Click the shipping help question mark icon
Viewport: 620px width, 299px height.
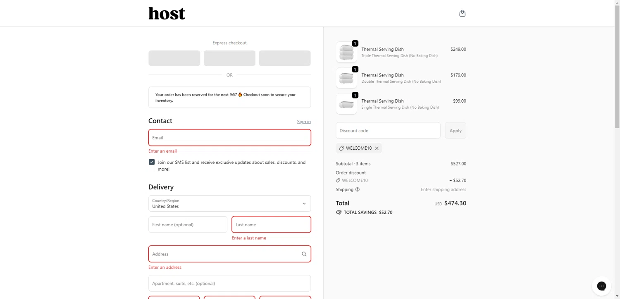358,189
